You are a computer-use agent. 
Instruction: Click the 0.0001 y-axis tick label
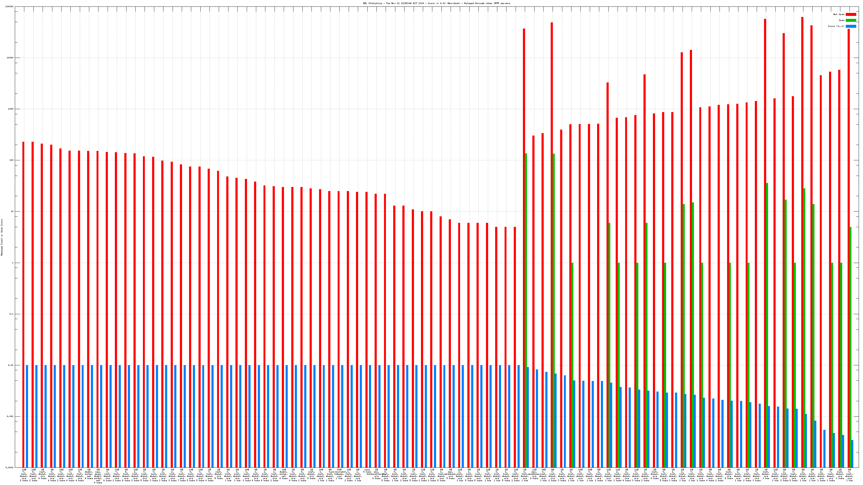tap(10, 467)
